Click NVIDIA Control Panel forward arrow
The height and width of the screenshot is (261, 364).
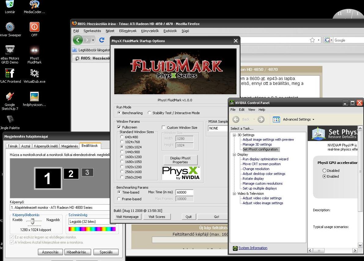[261, 119]
